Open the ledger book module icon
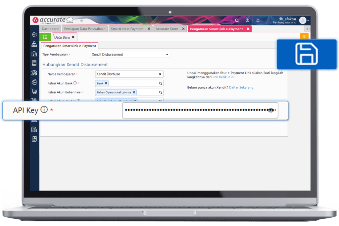Image resolution: width=339 pixels, height=226 pixels. [34, 63]
